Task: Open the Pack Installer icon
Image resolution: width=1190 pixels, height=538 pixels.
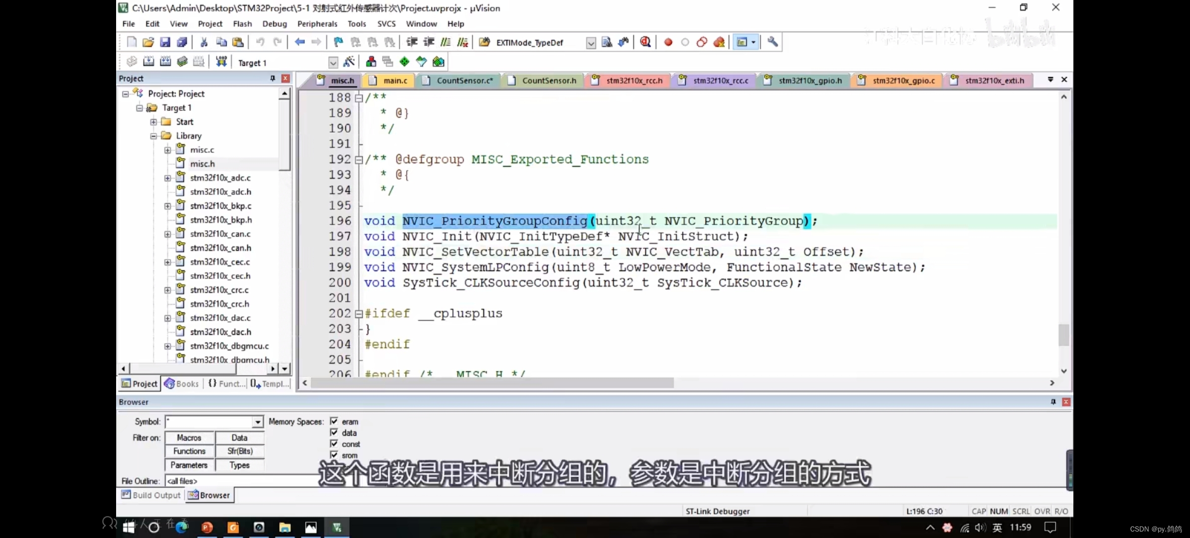Action: pos(439,62)
